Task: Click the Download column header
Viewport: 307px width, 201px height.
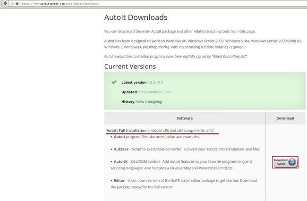Action: (x=285, y=118)
